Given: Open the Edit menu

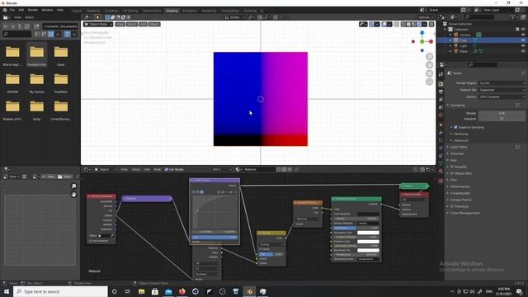Looking at the screenshot, I should click(x=21, y=10).
